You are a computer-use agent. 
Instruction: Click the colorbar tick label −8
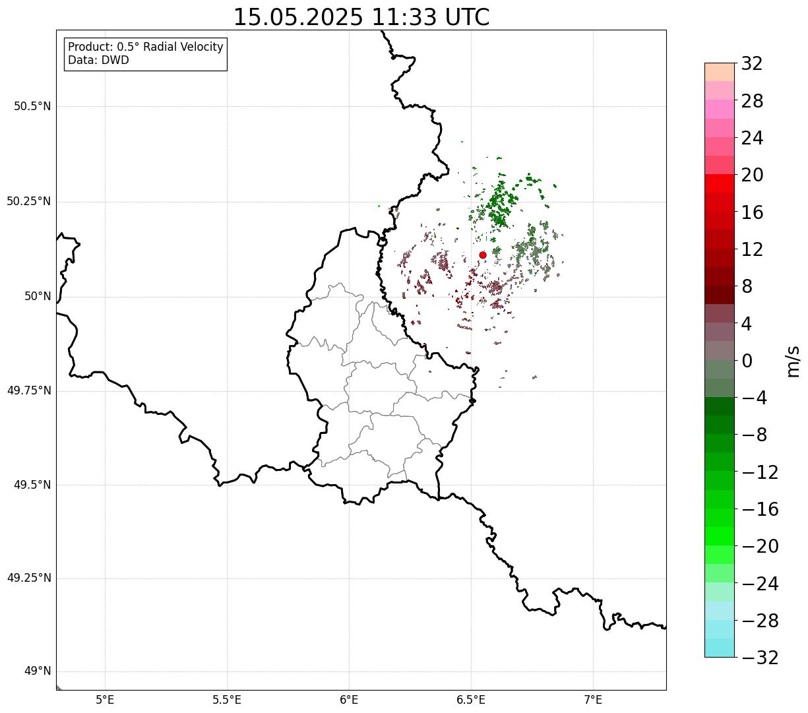click(x=755, y=435)
